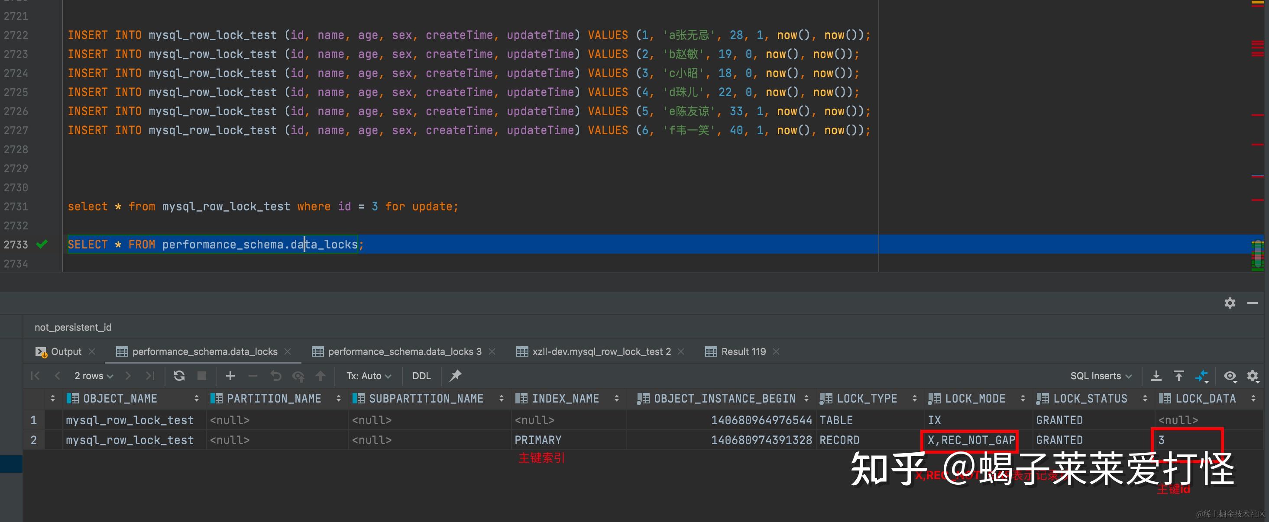The image size is (1269, 522).
Task: Reload data with the refresh icon
Action: 179,376
